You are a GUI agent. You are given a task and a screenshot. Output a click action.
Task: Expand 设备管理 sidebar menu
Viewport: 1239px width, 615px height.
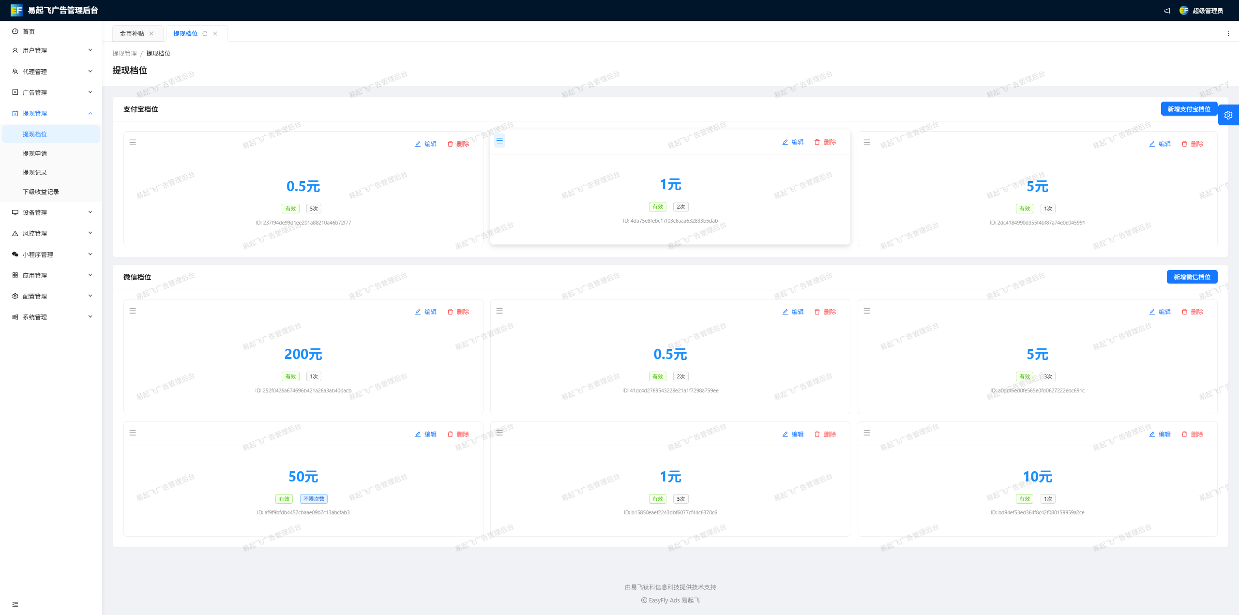pos(51,212)
